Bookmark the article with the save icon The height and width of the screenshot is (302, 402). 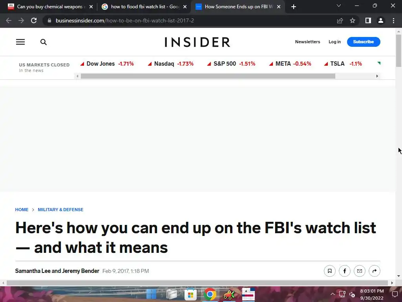click(x=330, y=271)
